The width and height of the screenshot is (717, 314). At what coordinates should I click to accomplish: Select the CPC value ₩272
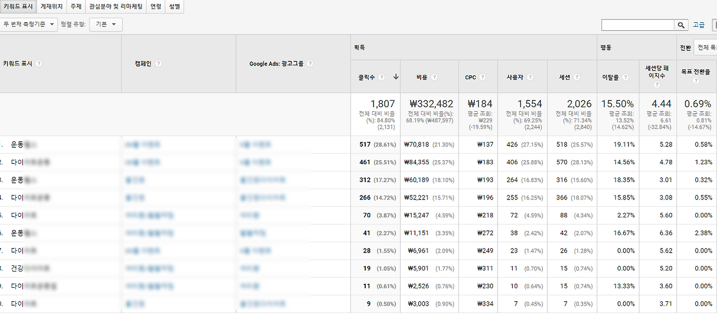click(x=485, y=234)
